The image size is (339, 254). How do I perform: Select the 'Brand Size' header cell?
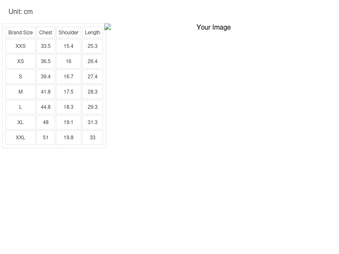pos(20,33)
